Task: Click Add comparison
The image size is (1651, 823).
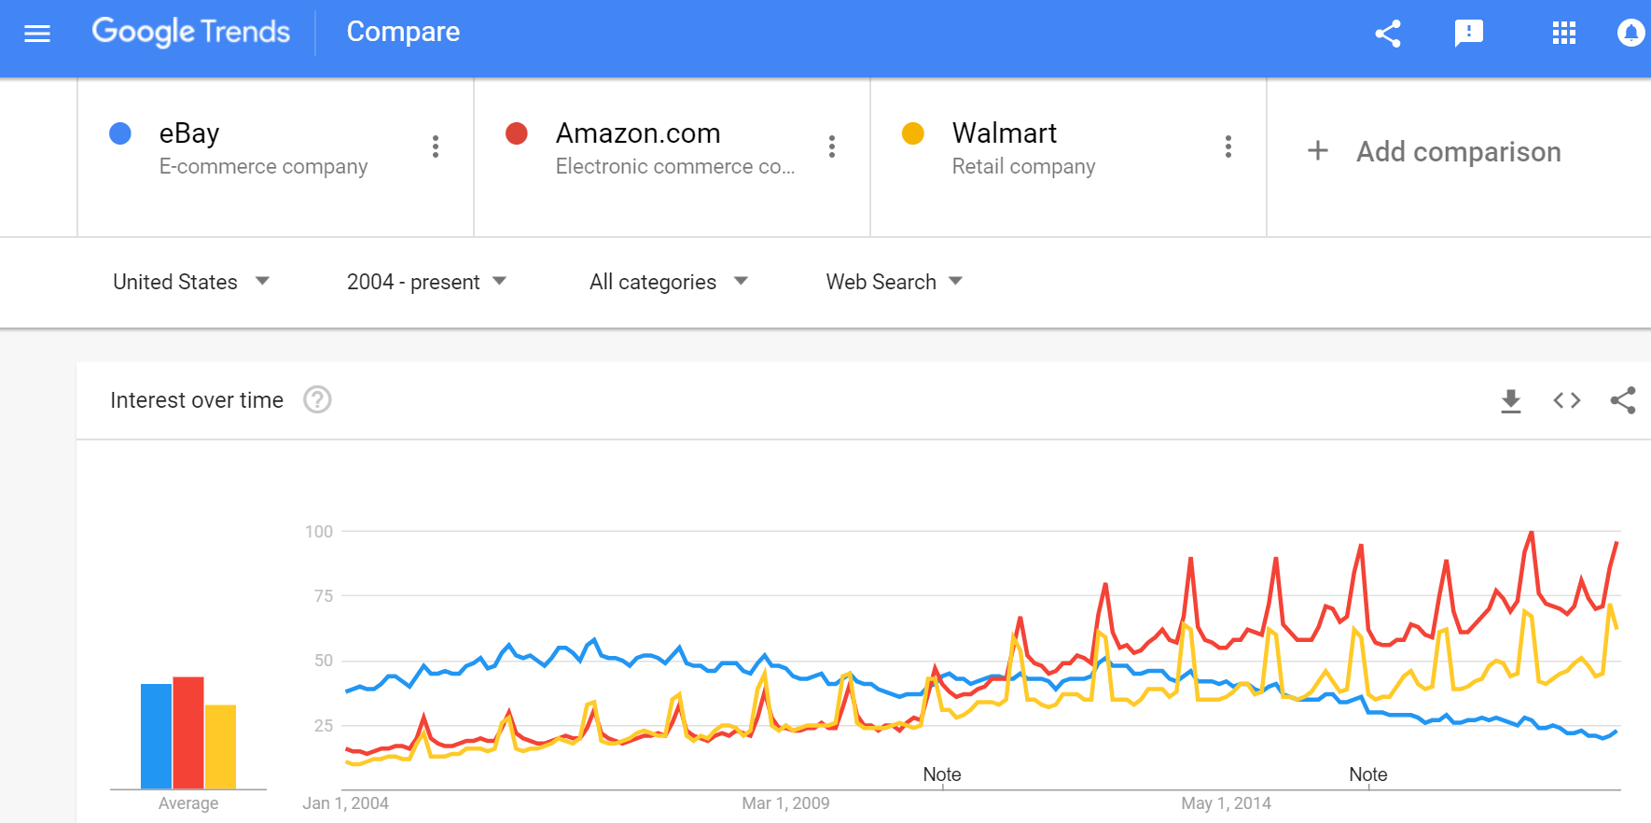Action: coord(1435,151)
